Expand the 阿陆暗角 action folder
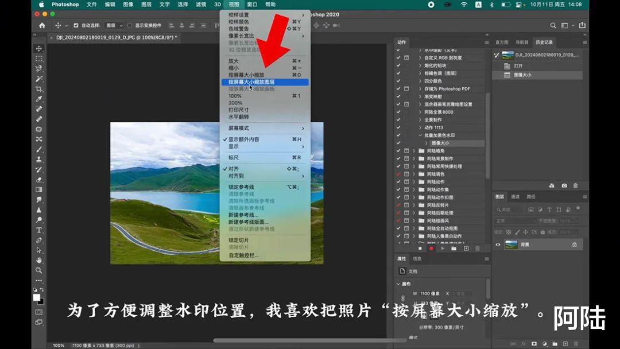620x349 pixels. pos(414,150)
